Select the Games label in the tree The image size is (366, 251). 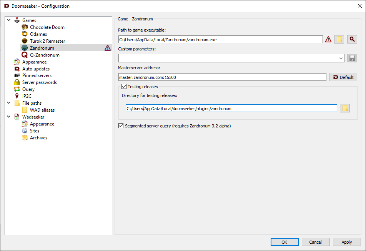pyautogui.click(x=29, y=20)
